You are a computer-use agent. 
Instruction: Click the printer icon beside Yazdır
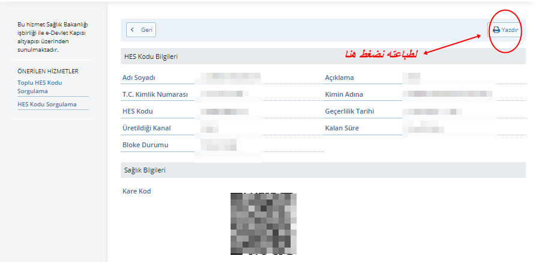coord(496,30)
